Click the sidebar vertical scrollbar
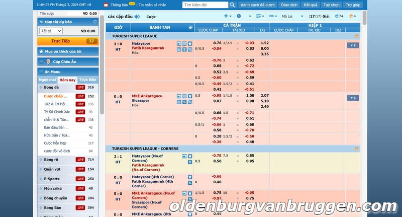This screenshot has height=217, width=402. pyautogui.click(x=102, y=64)
